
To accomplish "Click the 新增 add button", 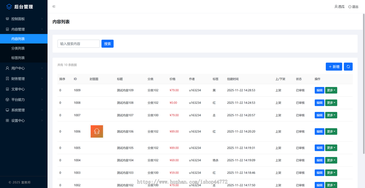I will click(334, 67).
